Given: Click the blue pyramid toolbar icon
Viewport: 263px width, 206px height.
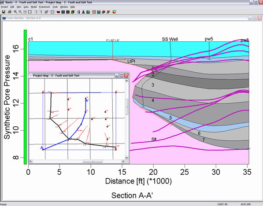Looking at the screenshot, I should 83,12.
